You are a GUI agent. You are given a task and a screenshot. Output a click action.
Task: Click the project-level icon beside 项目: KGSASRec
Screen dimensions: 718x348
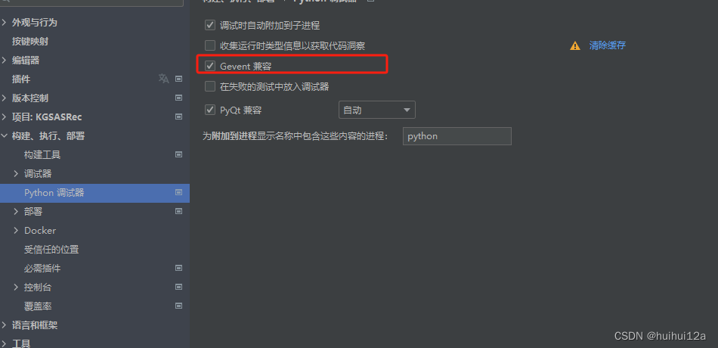tap(178, 117)
